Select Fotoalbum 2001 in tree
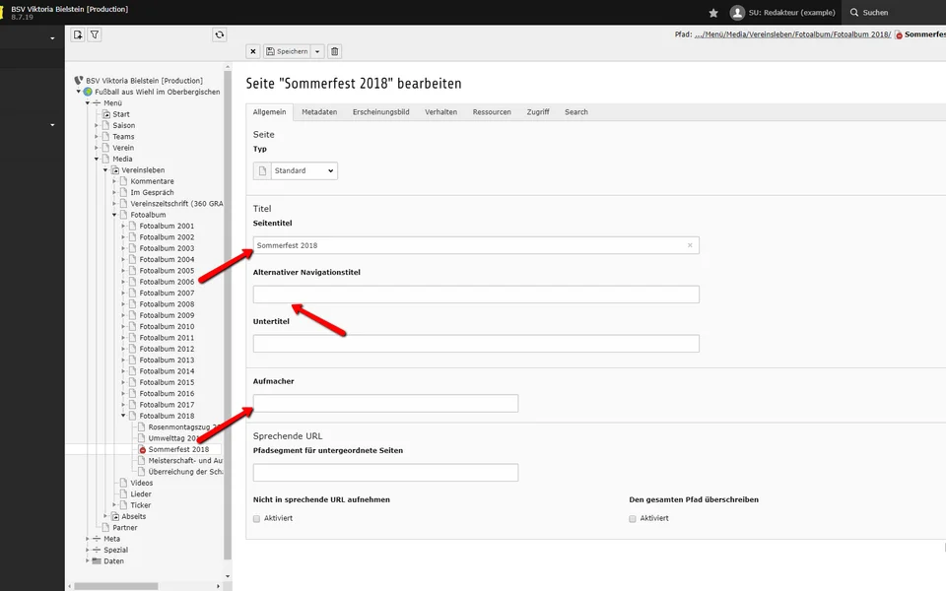Screen dimensions: 946x591 [168, 227]
